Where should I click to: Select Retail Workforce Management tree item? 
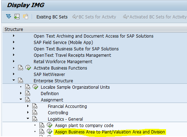pos(63,61)
